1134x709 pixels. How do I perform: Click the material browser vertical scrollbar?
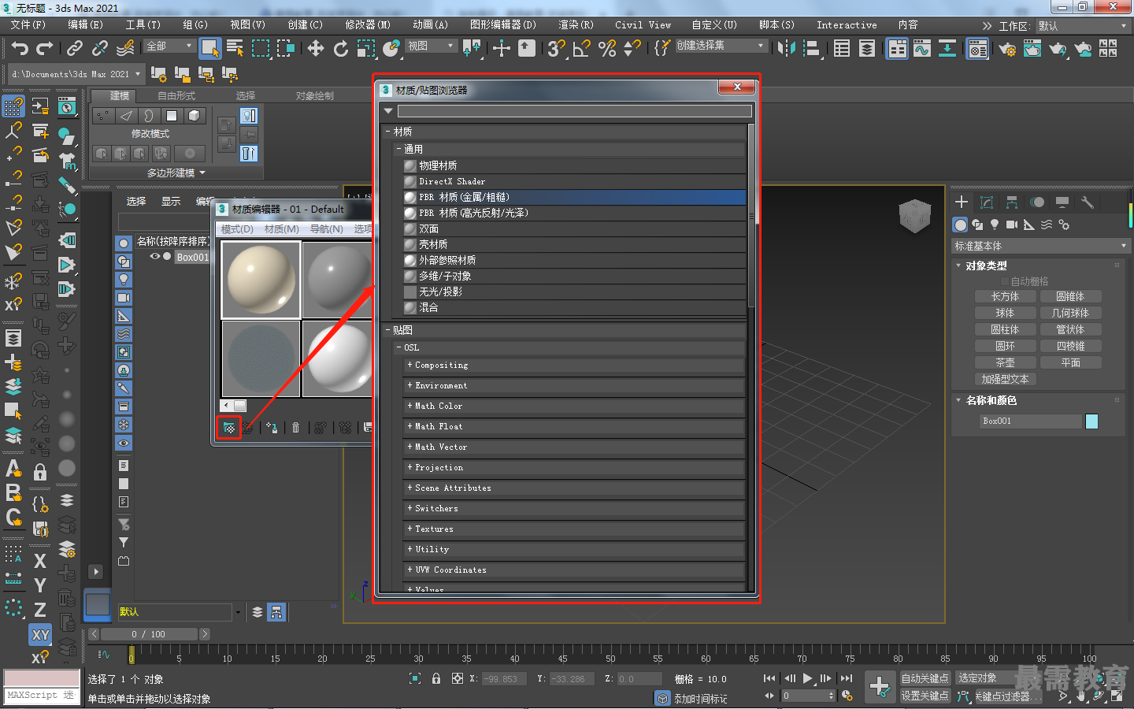pos(751,215)
